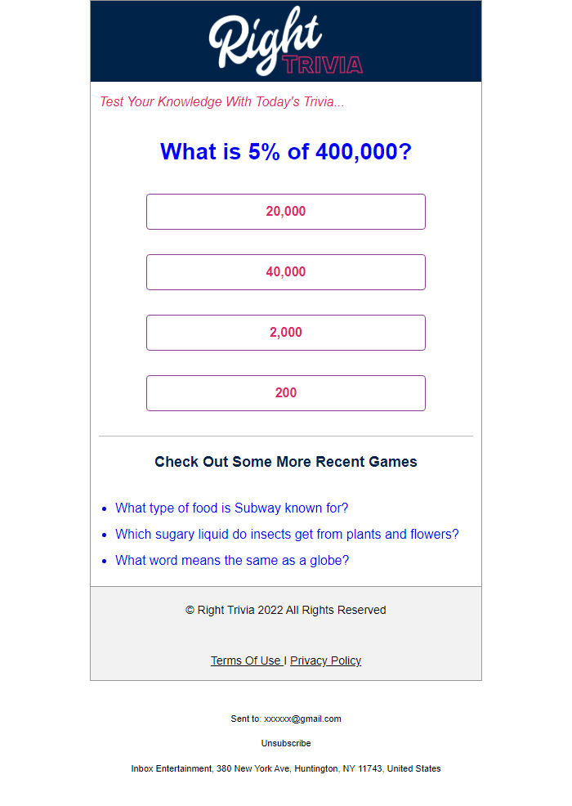Viewport: 572px width, 806px height.
Task: Click the bullet beside the sugary liquid question
Action: click(105, 535)
